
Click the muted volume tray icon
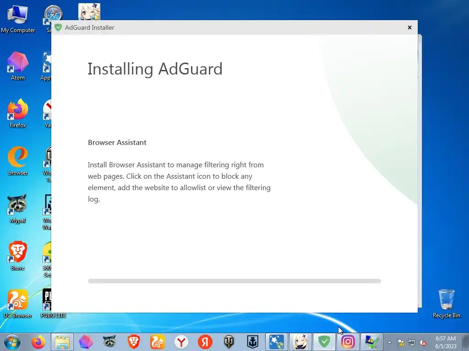(423, 342)
